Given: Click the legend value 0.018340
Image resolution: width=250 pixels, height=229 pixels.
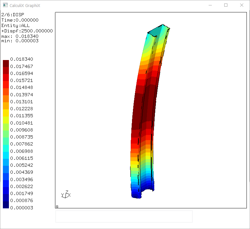Looking at the screenshot, I should coord(22,59).
